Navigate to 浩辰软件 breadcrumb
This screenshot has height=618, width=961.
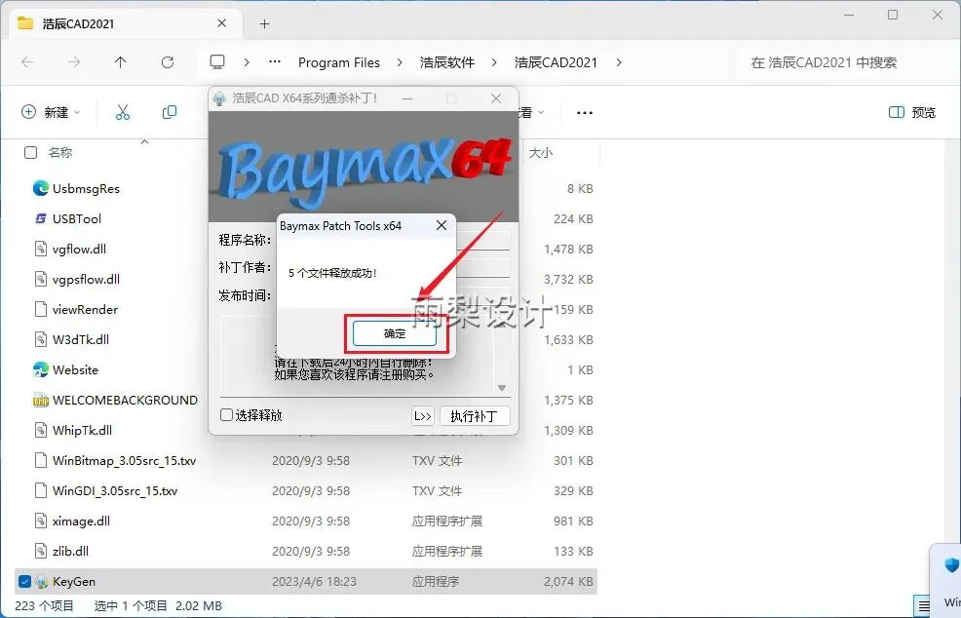(x=447, y=62)
